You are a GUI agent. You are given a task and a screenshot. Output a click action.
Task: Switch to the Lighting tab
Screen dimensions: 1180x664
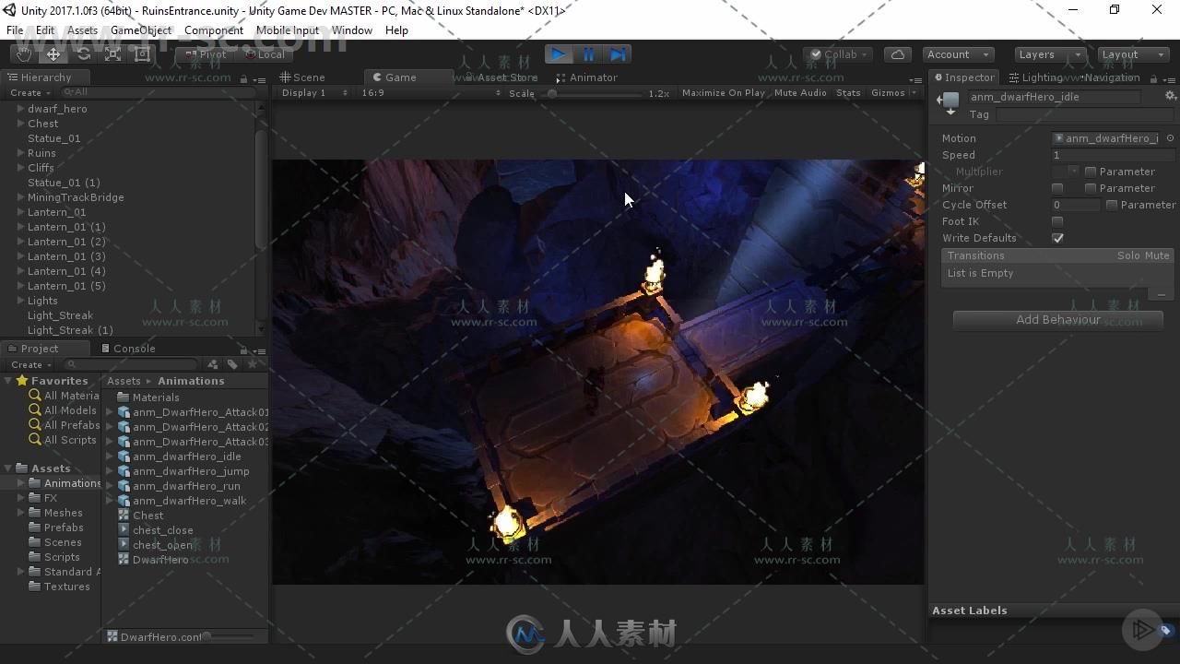(x=1036, y=77)
